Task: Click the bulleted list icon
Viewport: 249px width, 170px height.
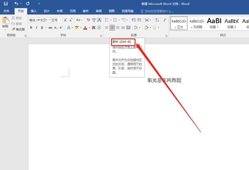Action: 107,20
